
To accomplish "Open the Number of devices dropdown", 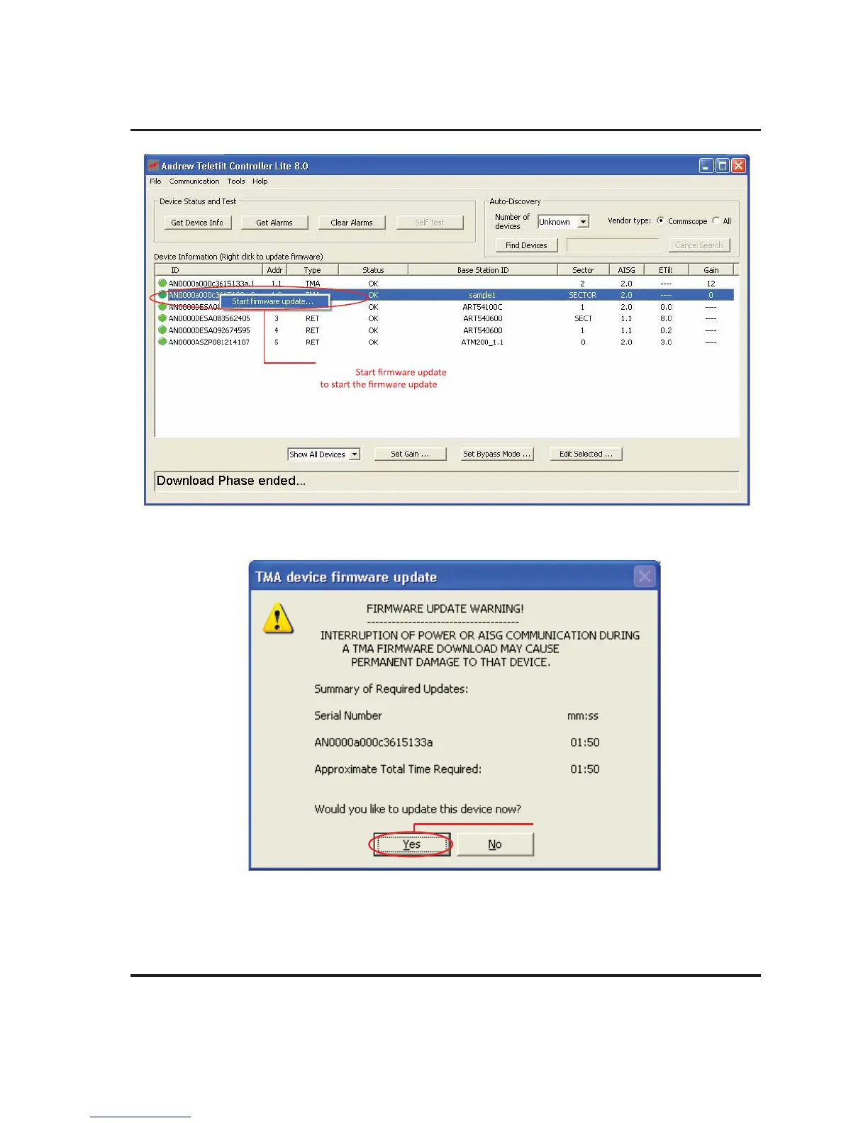I will [x=583, y=222].
